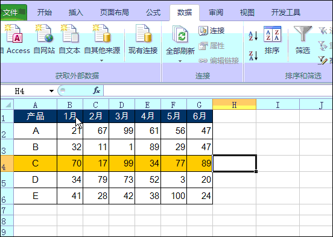This screenshot has width=333, height=237.
Task: Click the 自文本 text import icon
Action: pyautogui.click(x=69, y=34)
